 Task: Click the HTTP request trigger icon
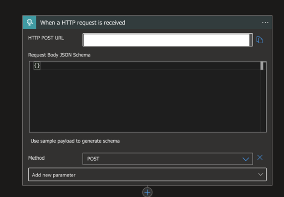pos(30,22)
